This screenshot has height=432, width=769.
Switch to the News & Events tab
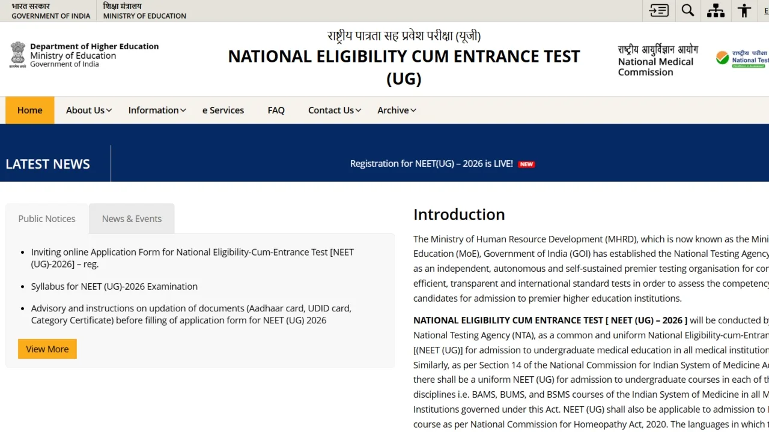[132, 218]
